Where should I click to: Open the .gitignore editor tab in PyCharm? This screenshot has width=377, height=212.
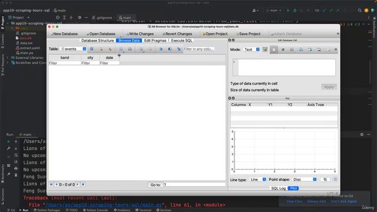102,18
